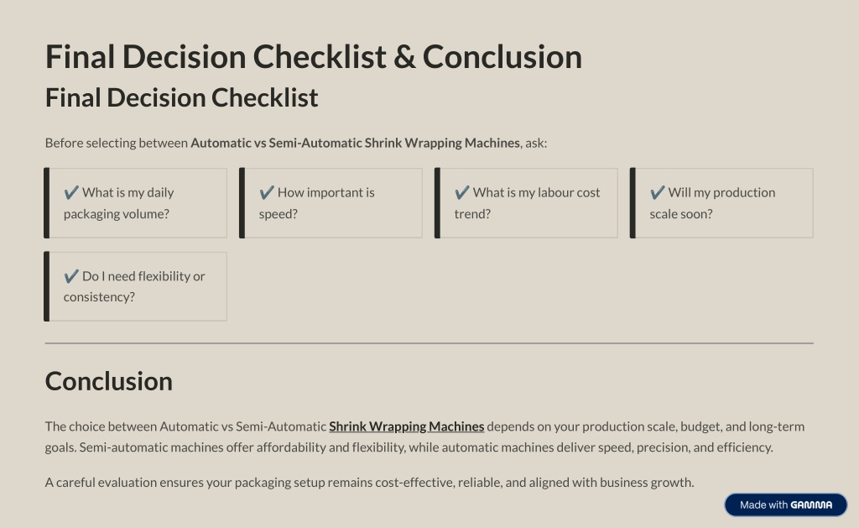The image size is (859, 528).
Task: Click the careful evaluation closing paragraph
Action: coord(369,483)
